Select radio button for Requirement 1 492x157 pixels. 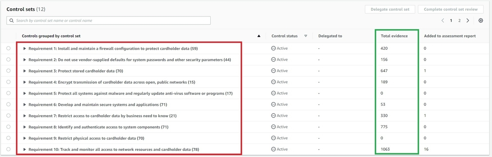9,48
